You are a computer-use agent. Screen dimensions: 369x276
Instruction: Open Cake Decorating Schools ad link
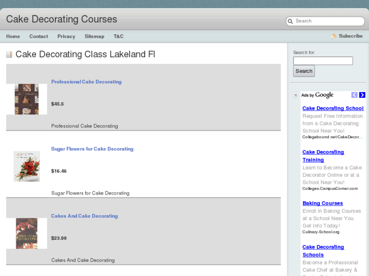(323, 251)
